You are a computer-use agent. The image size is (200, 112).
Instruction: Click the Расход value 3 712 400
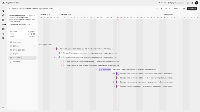tap(32, 34)
